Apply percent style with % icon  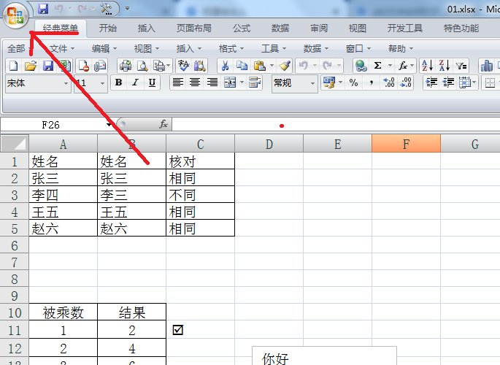[353, 83]
